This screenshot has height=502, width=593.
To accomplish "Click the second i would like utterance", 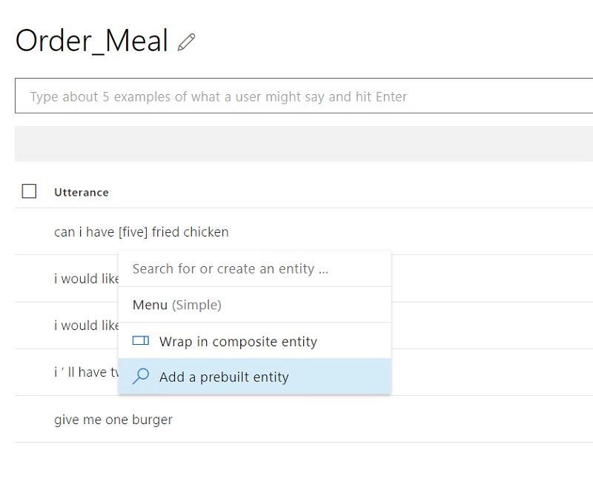I will [87, 326].
